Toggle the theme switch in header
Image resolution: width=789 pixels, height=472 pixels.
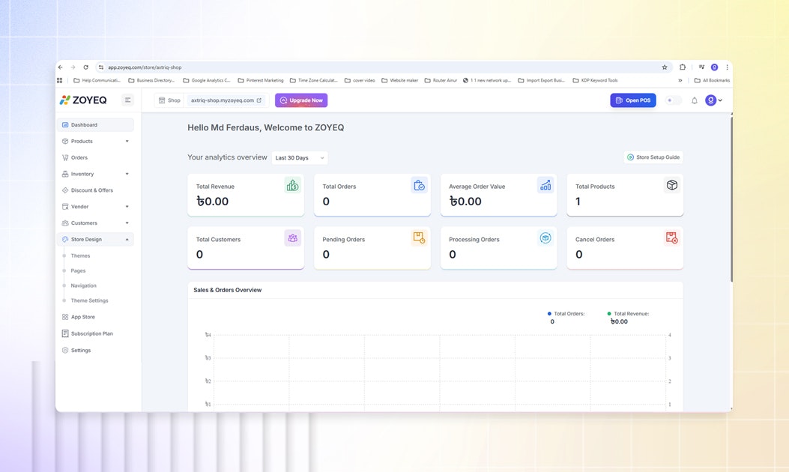tap(674, 100)
